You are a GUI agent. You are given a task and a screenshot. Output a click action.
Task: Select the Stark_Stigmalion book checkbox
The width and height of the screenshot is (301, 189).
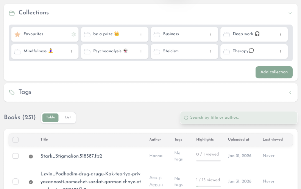pos(16,156)
